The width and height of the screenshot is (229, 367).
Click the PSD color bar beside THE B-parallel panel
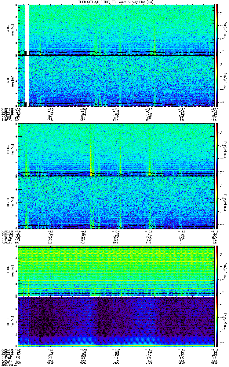[x=217, y=321]
